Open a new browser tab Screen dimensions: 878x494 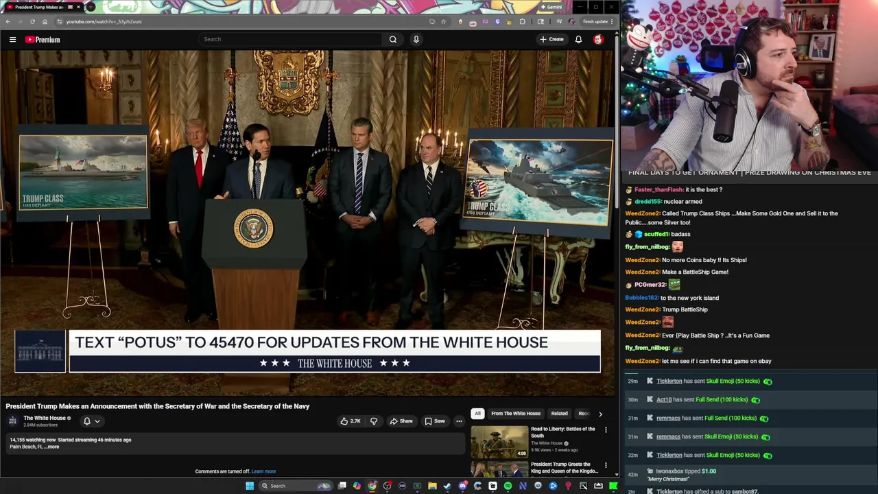[x=91, y=7]
